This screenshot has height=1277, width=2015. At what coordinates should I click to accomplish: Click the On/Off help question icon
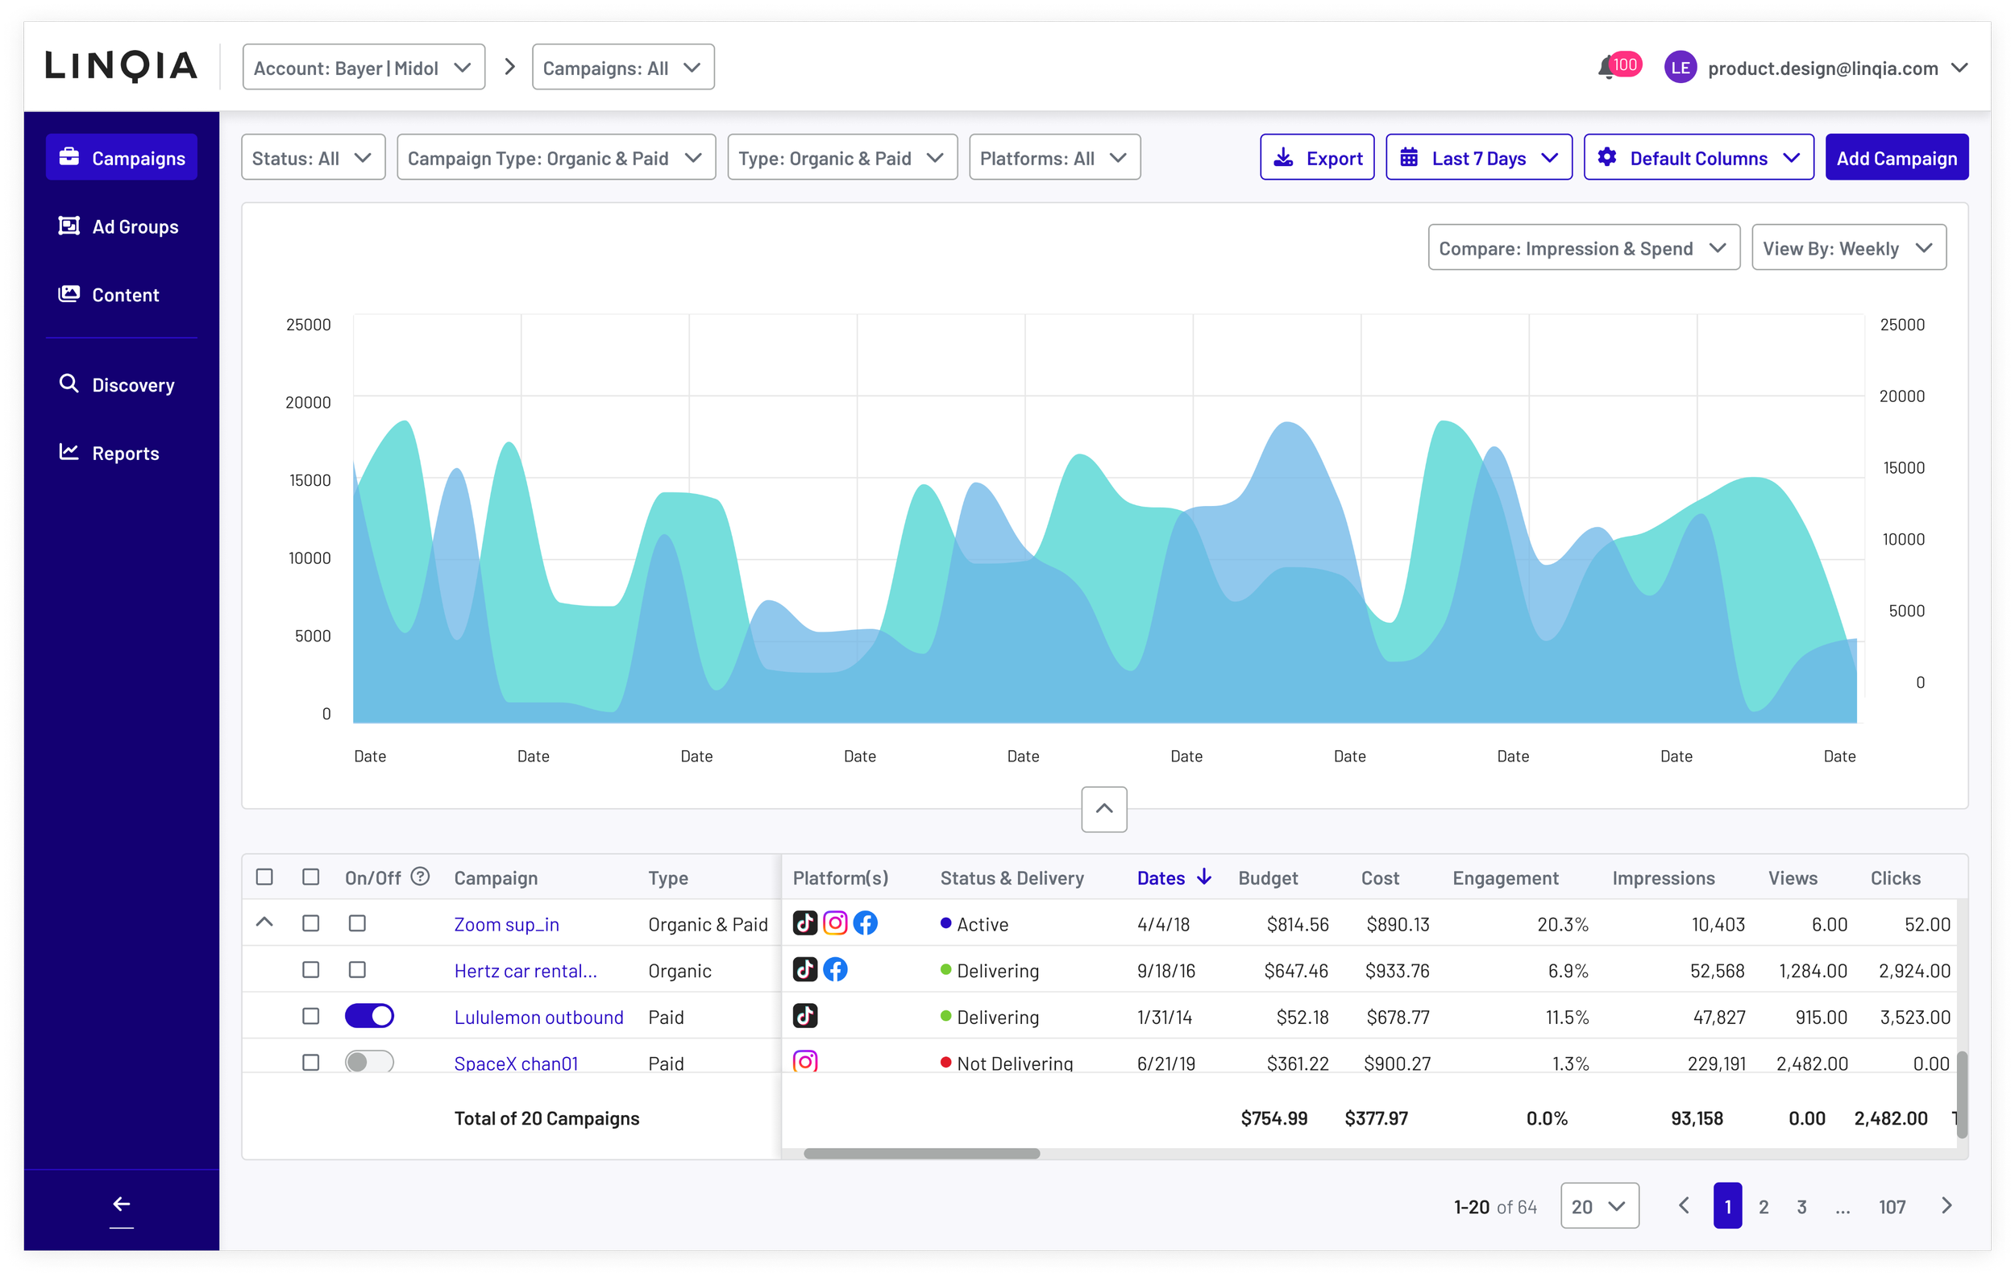(421, 877)
